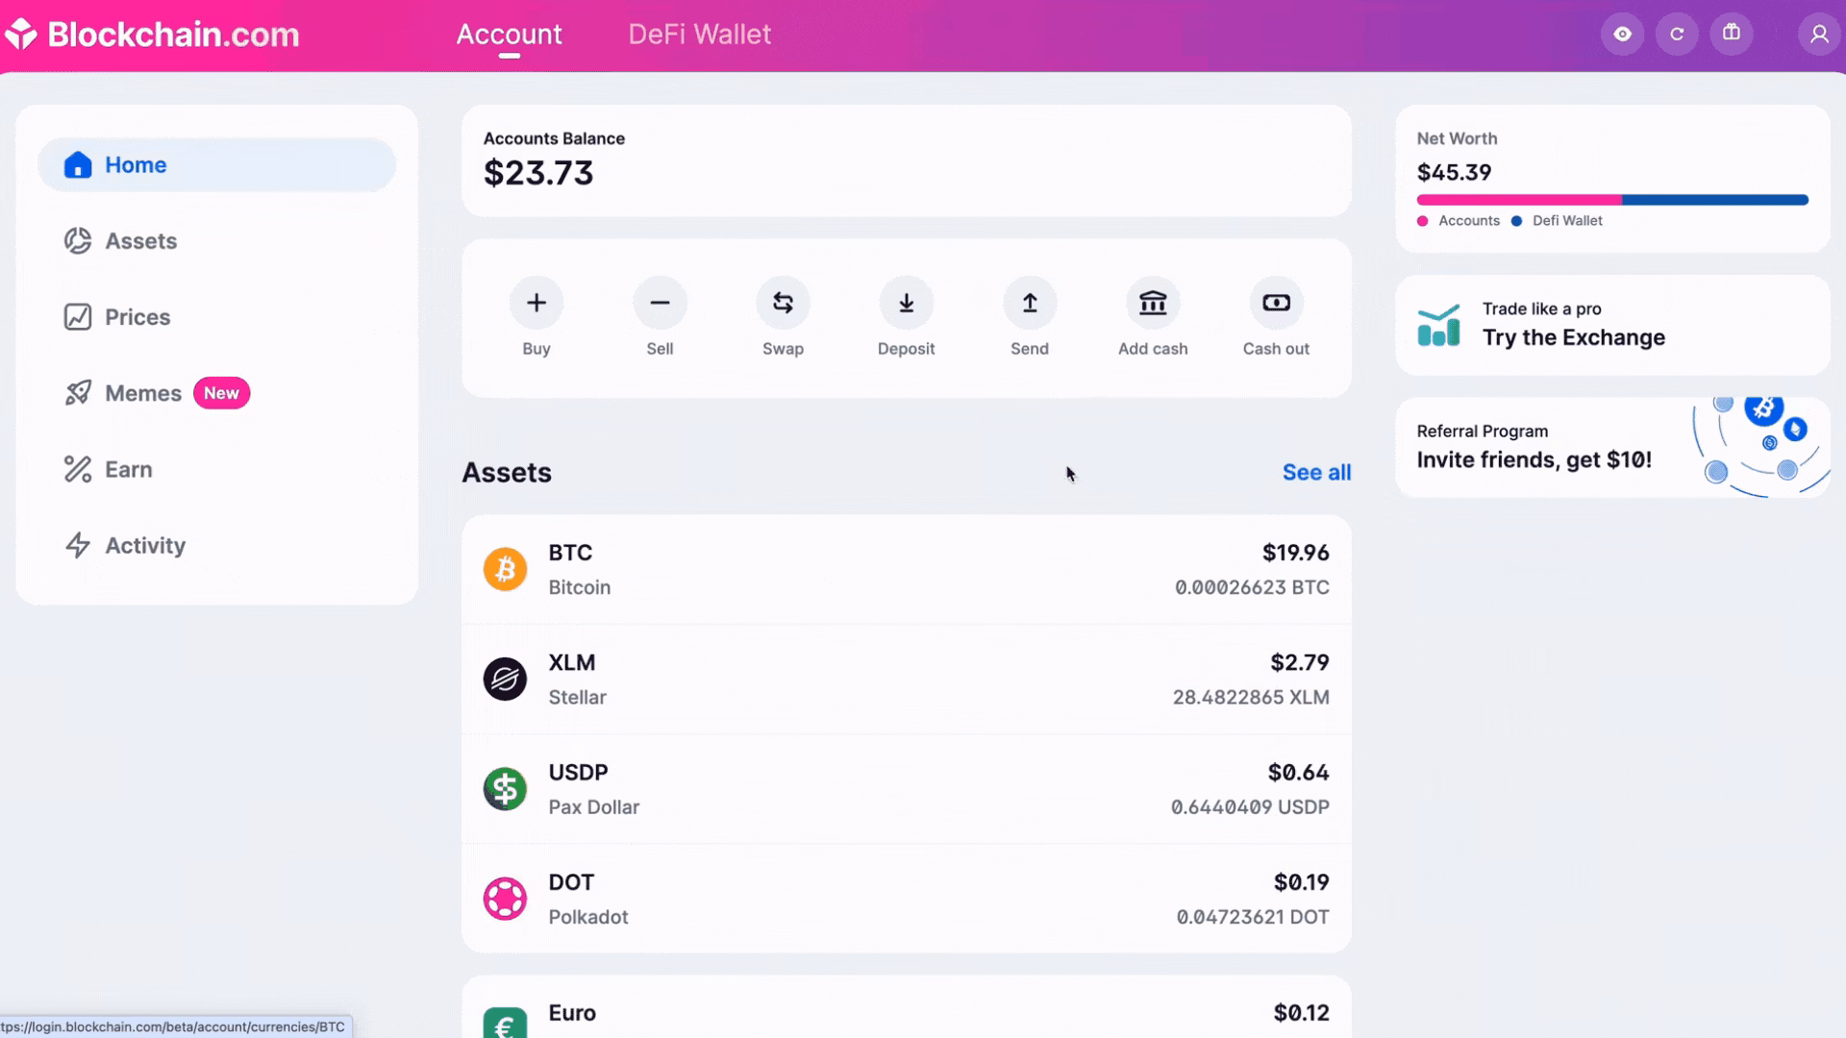The width and height of the screenshot is (1846, 1038).
Task: Click the See all assets link
Action: pyautogui.click(x=1316, y=472)
